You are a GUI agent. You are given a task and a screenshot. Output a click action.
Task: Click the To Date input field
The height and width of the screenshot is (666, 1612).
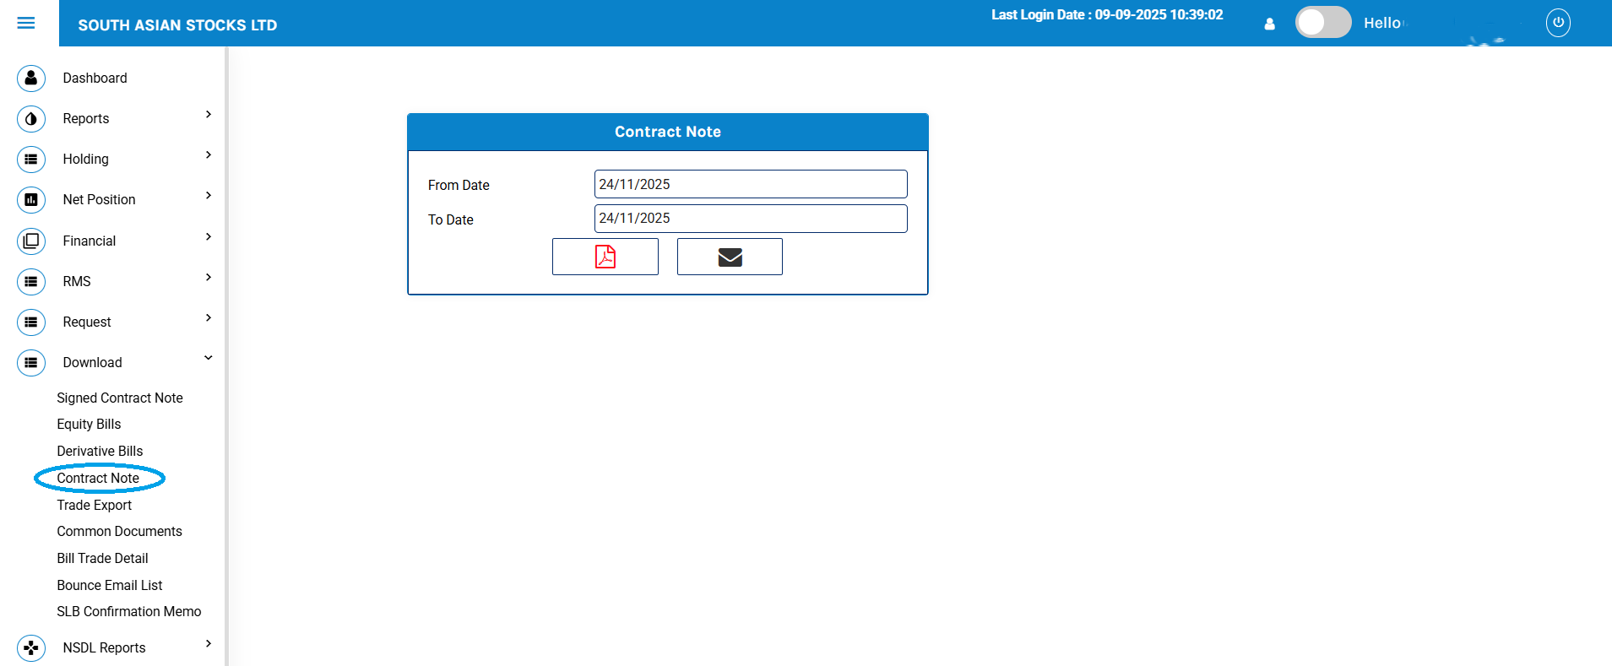(x=750, y=219)
